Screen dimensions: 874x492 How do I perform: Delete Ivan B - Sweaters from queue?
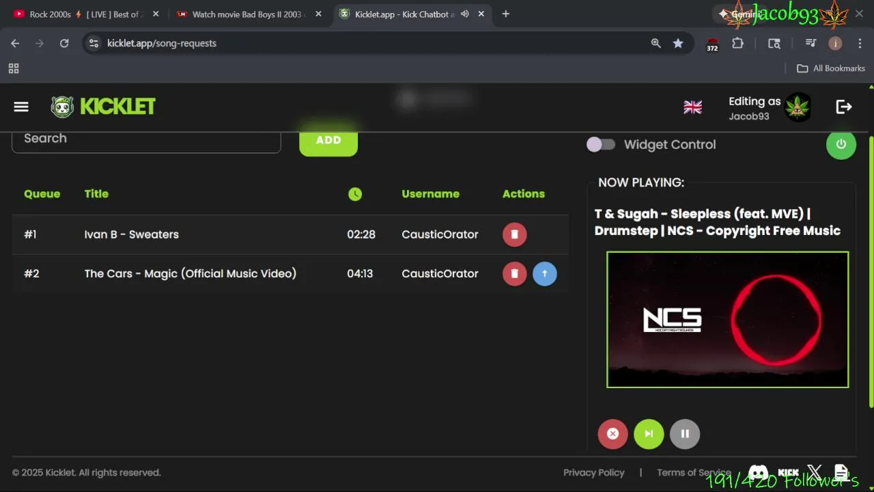515,234
